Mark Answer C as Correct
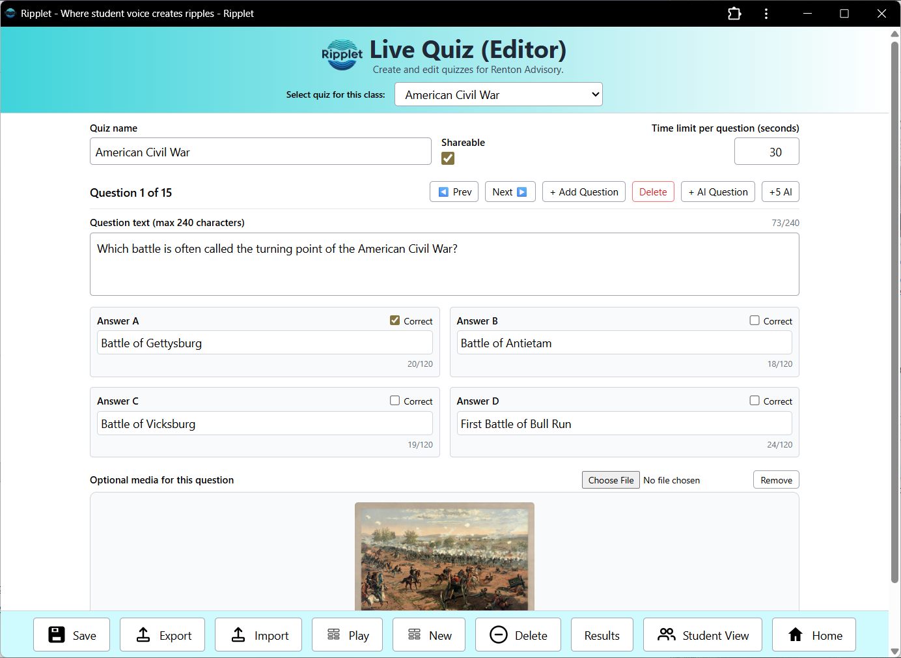 pos(395,400)
